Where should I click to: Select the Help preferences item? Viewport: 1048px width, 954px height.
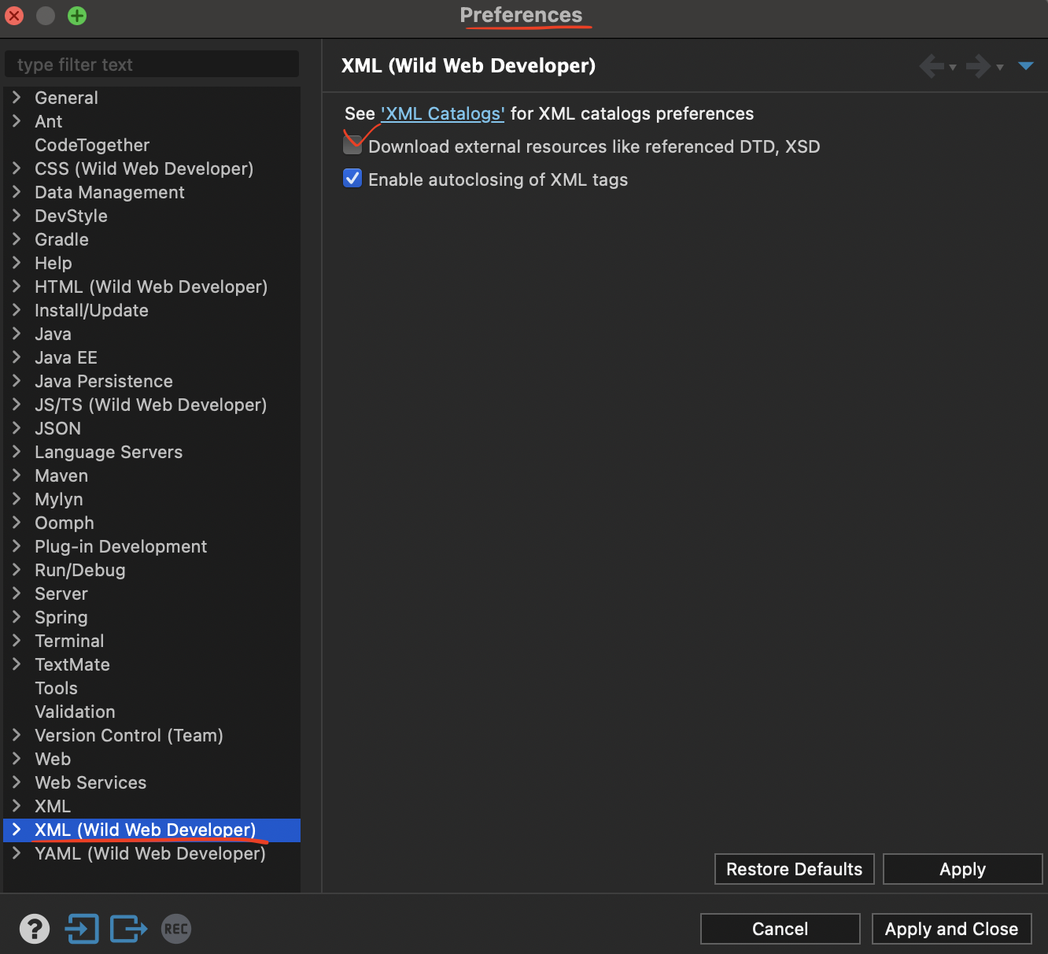pos(54,263)
